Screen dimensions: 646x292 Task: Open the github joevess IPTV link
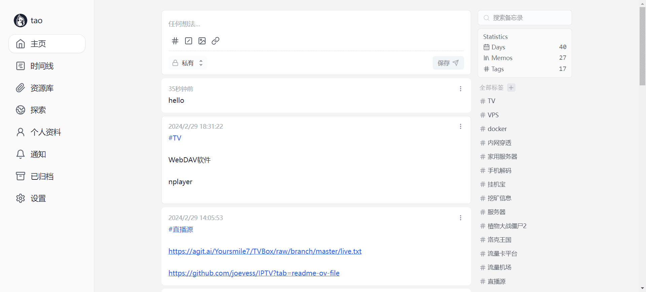[254, 273]
